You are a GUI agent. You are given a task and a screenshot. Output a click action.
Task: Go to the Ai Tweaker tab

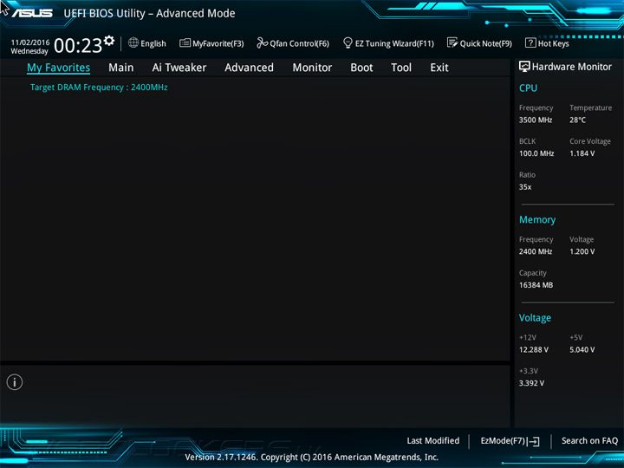pos(179,68)
